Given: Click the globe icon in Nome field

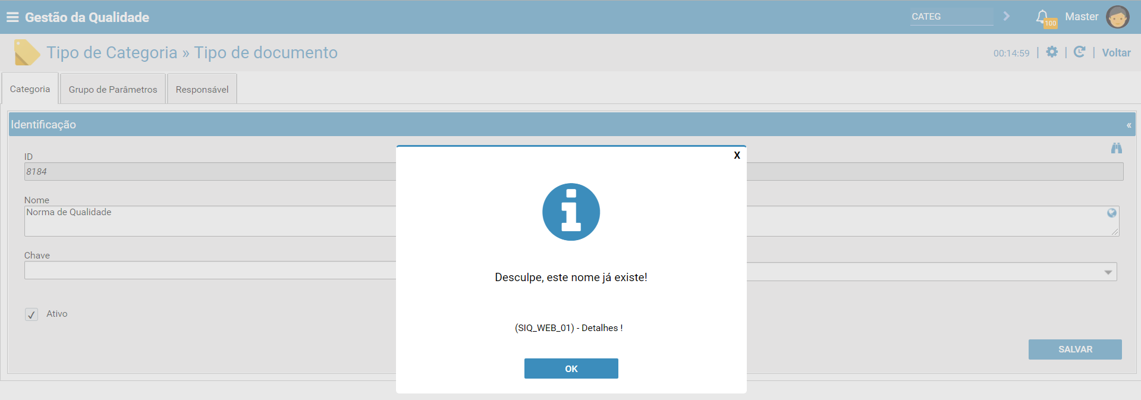Looking at the screenshot, I should pos(1111,213).
